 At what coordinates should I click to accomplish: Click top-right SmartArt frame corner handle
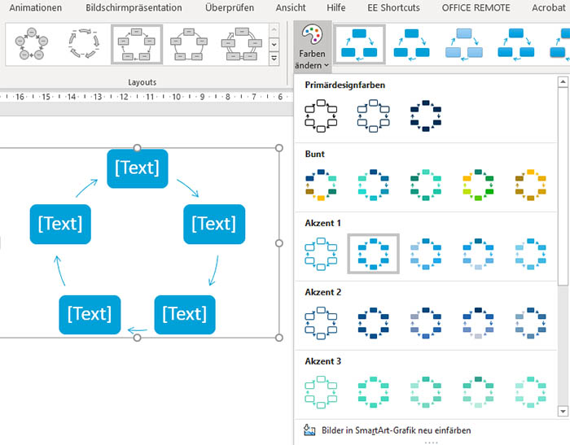coord(279,148)
